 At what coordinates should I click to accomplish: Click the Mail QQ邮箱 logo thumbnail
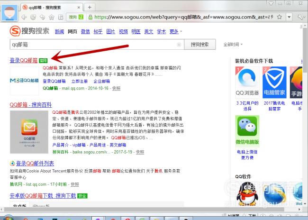[x=24, y=81]
